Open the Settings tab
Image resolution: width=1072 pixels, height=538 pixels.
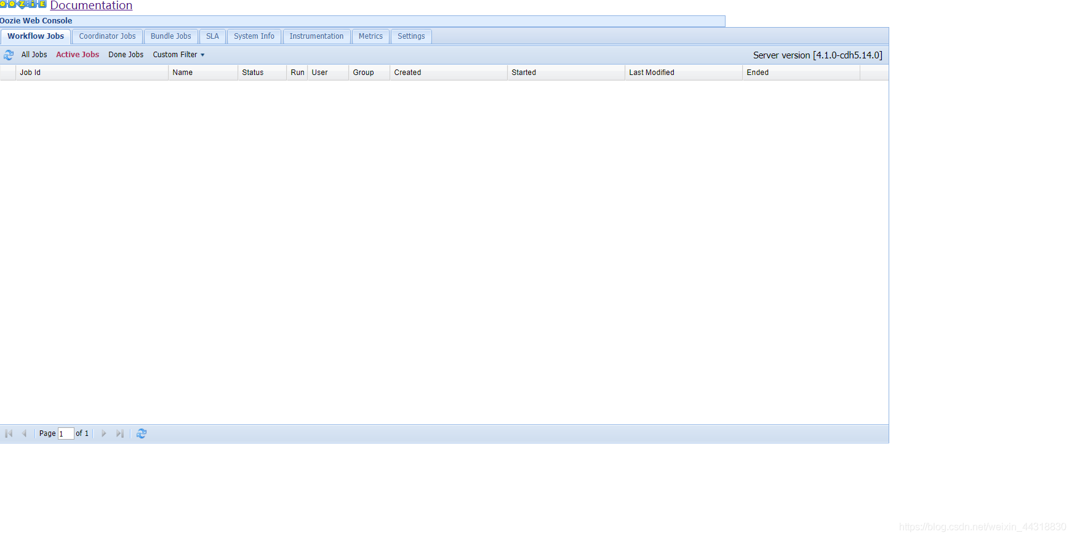[411, 36]
